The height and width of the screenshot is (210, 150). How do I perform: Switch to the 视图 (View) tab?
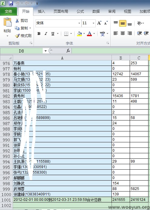tap(127, 12)
